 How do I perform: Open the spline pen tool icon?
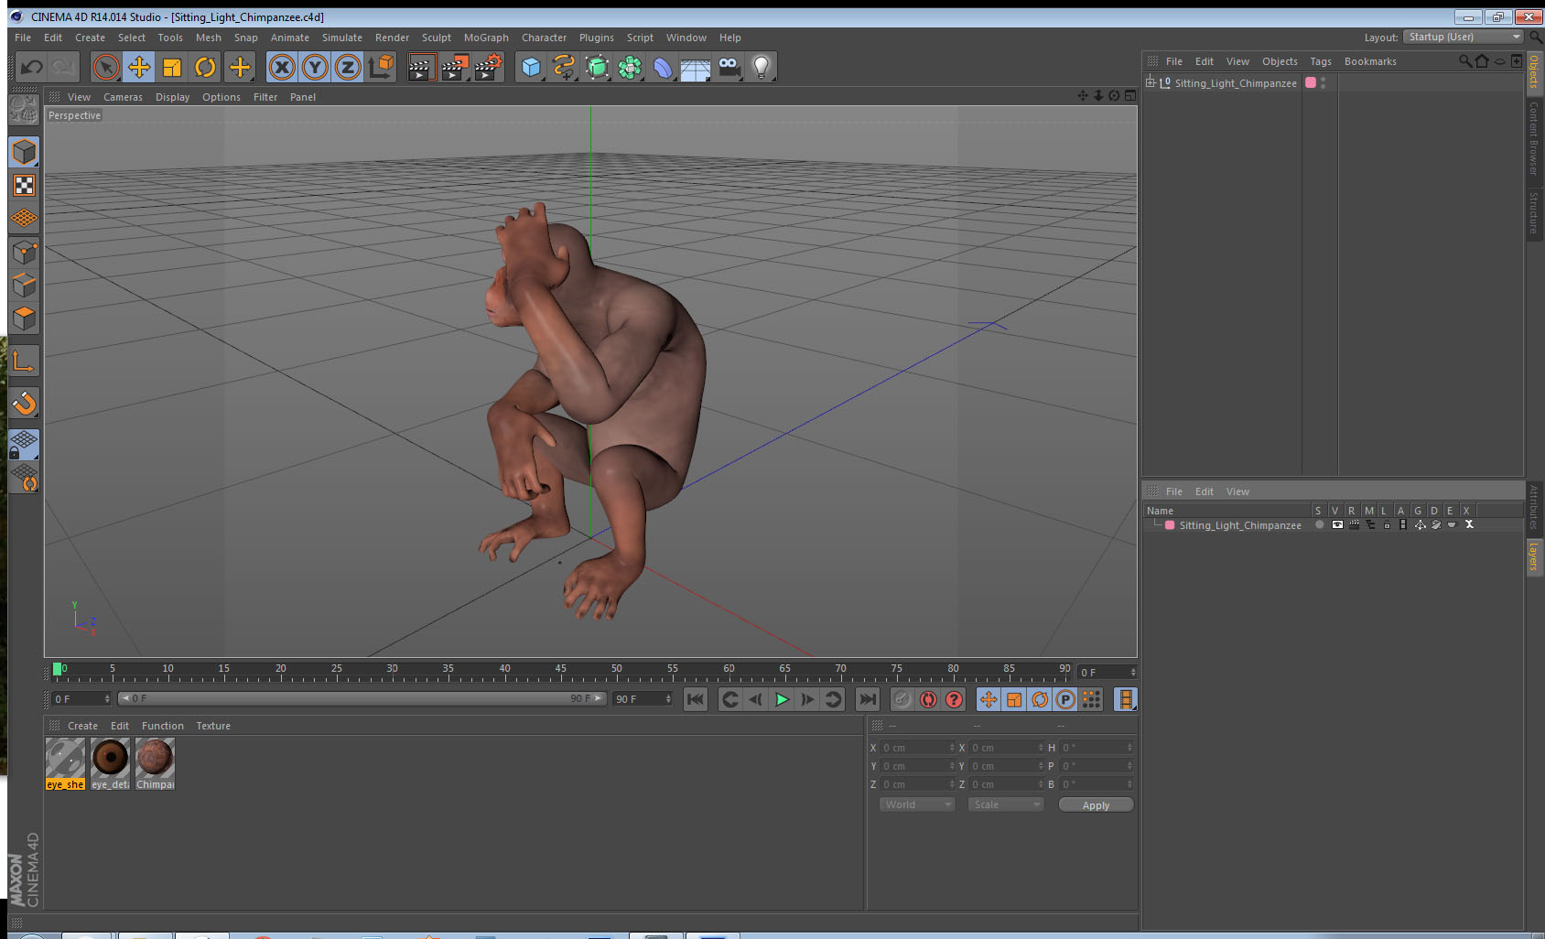tap(564, 67)
